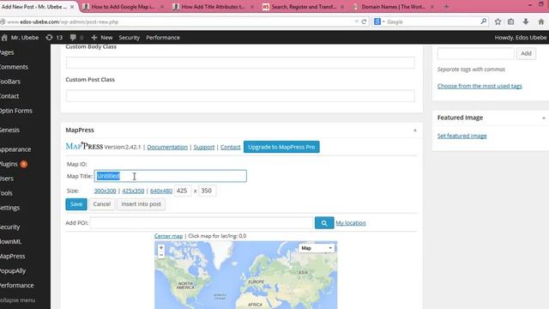
Task: Open Comments in the sidebar
Action: click(14, 67)
